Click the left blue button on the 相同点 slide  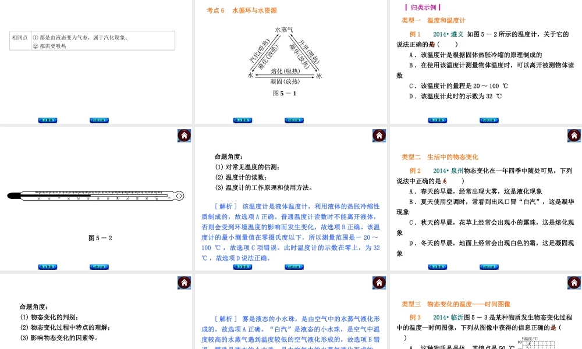(x=48, y=120)
